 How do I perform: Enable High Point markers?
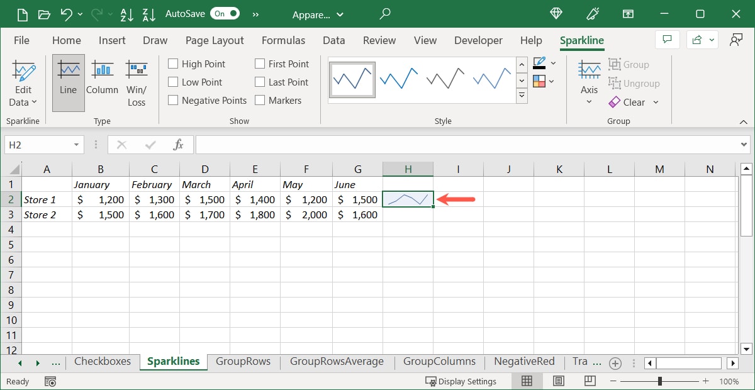172,64
